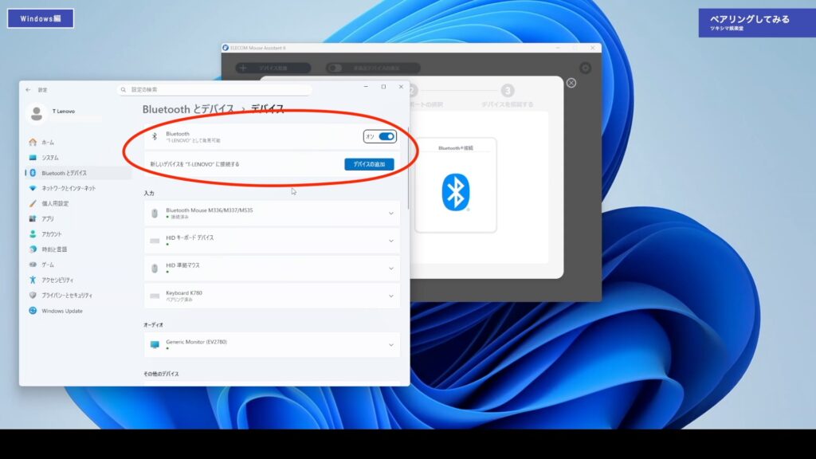Open ネットワークとインターネット settings

click(68, 188)
